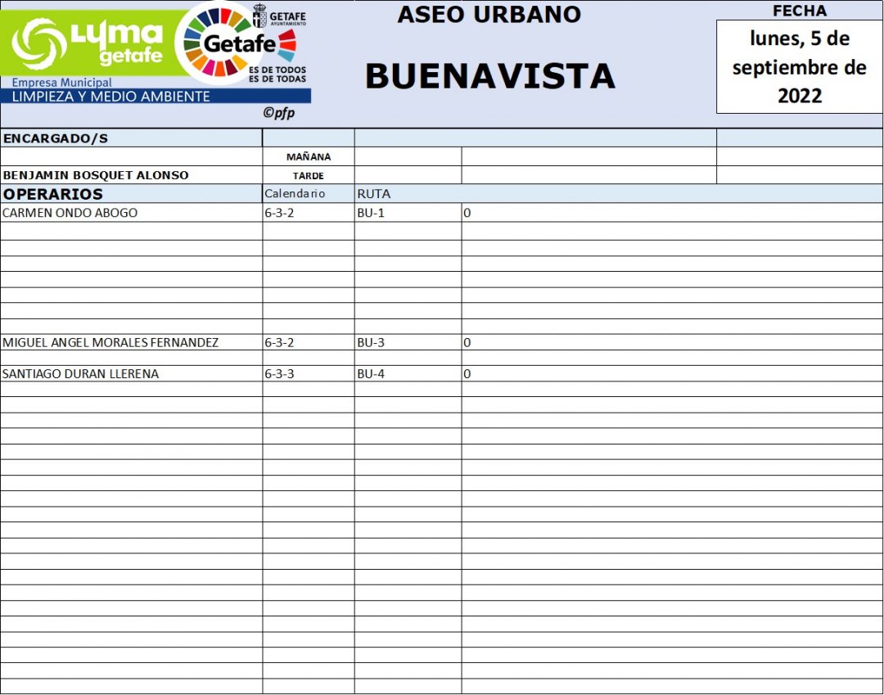Select the date cell showing 5 de septiembre
Screen dimensions: 884x695
799,66
